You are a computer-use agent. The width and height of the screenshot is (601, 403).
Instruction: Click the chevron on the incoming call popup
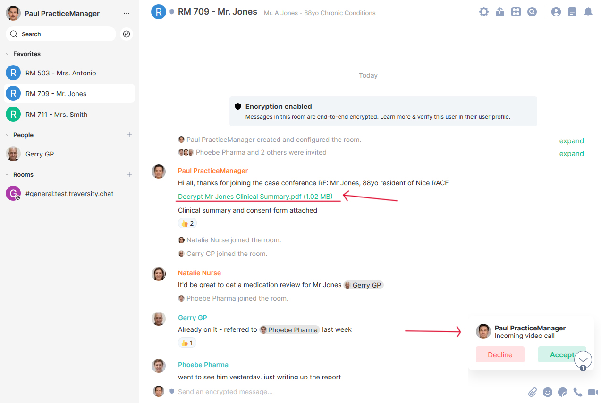[x=583, y=359]
